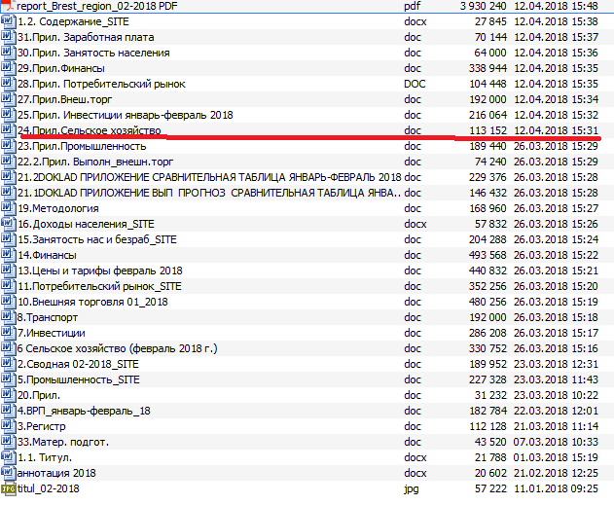Select 25.Прил. Инвестиции январь-февраль 2018
The width and height of the screenshot is (614, 505).
(125, 115)
